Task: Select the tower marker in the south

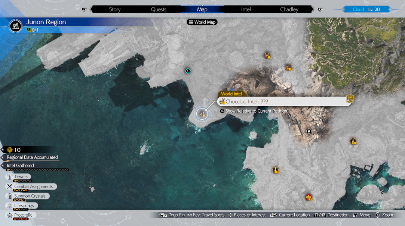Action: 276,170
